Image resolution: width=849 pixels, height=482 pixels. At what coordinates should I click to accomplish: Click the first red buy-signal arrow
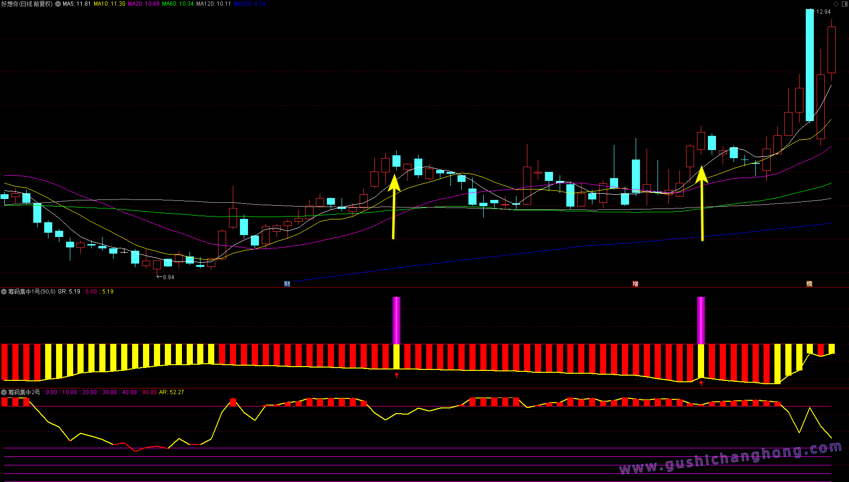coord(397,375)
